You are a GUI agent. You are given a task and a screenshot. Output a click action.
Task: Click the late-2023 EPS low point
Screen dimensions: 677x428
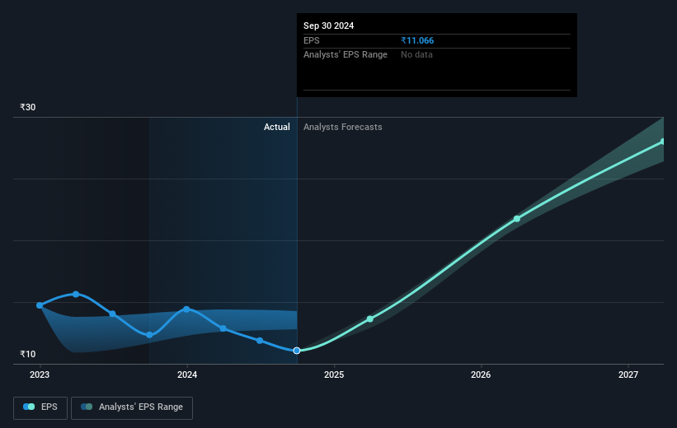(149, 335)
